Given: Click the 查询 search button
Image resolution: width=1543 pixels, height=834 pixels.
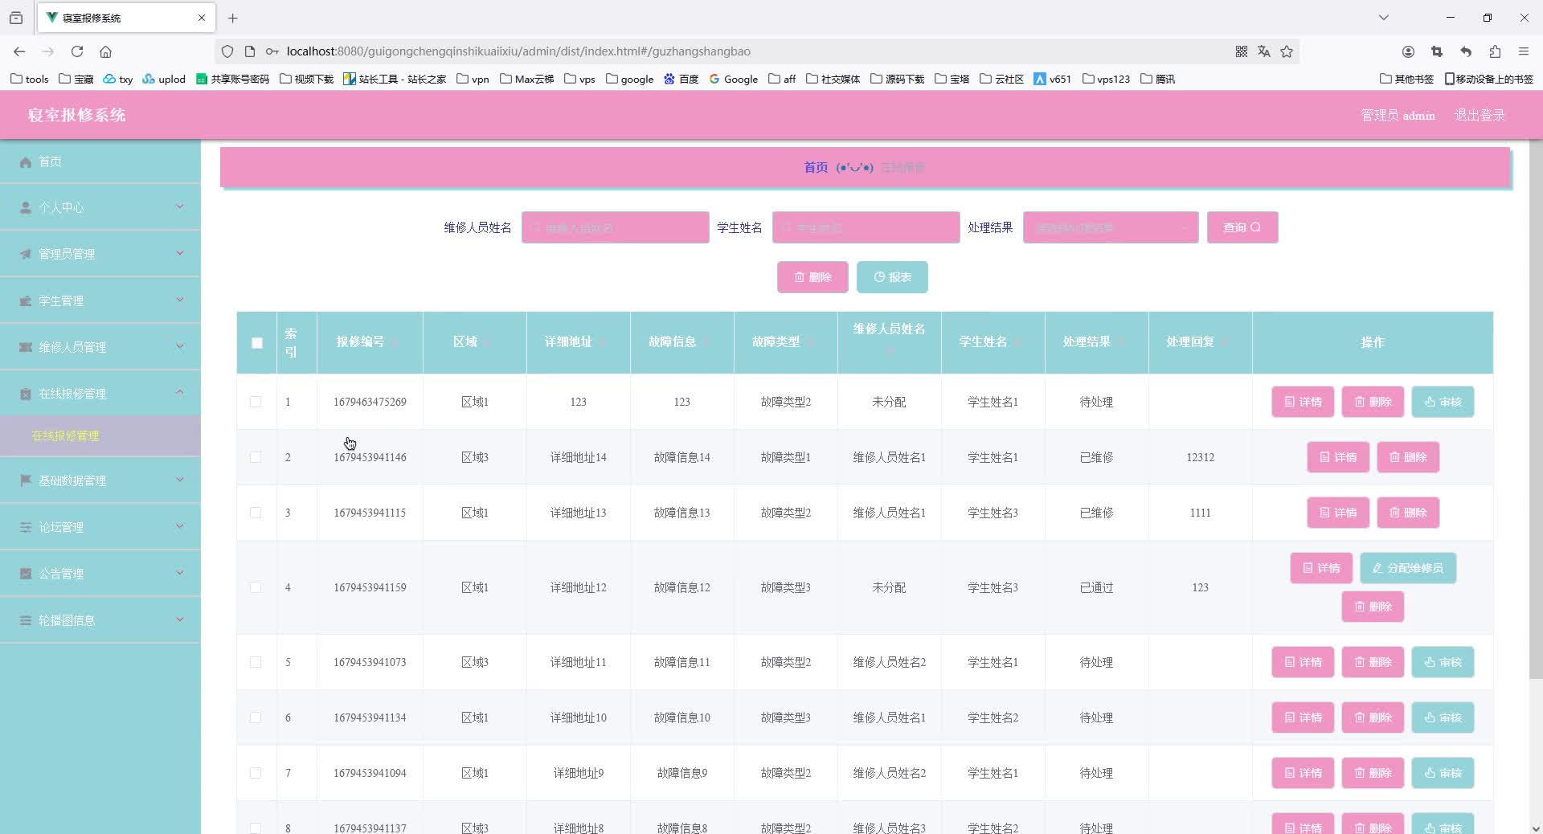Looking at the screenshot, I should (1242, 228).
